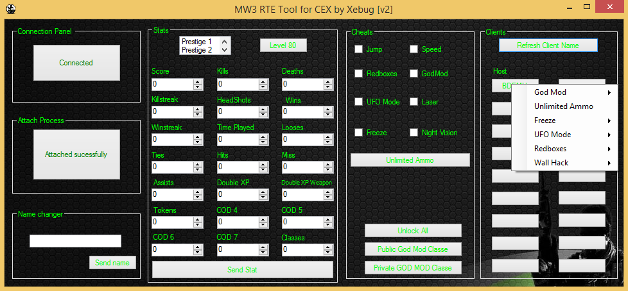Click the app icon in title bar
This screenshot has height=291, width=628.
pyautogui.click(x=11, y=8)
